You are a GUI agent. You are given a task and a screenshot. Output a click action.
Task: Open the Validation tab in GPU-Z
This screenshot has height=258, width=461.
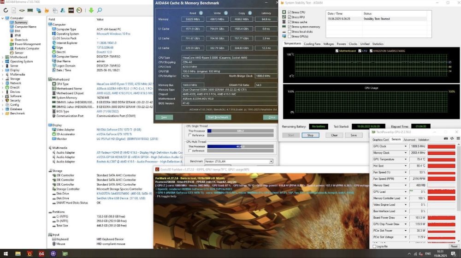[x=424, y=140]
